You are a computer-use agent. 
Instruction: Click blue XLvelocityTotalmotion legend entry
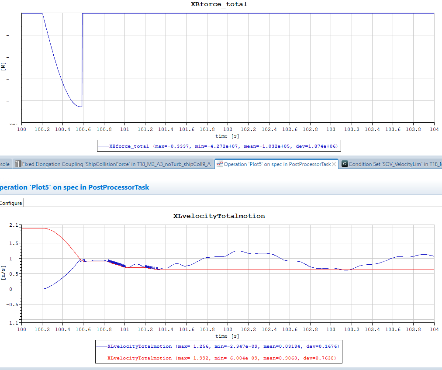(x=223, y=346)
